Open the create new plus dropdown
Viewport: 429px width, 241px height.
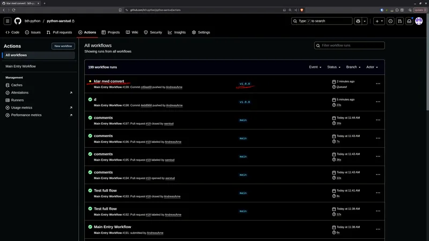(x=379, y=21)
